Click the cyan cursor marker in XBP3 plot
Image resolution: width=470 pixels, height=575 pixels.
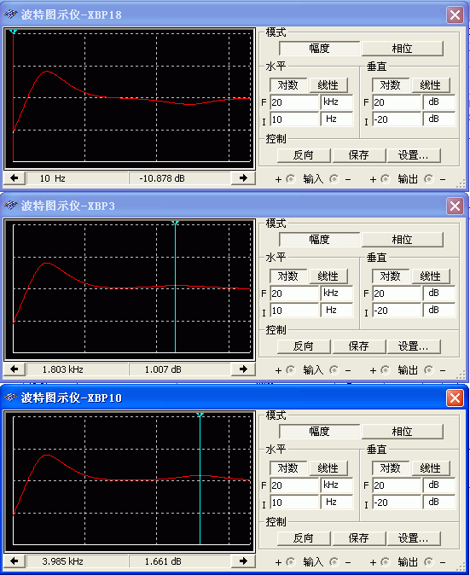175,223
